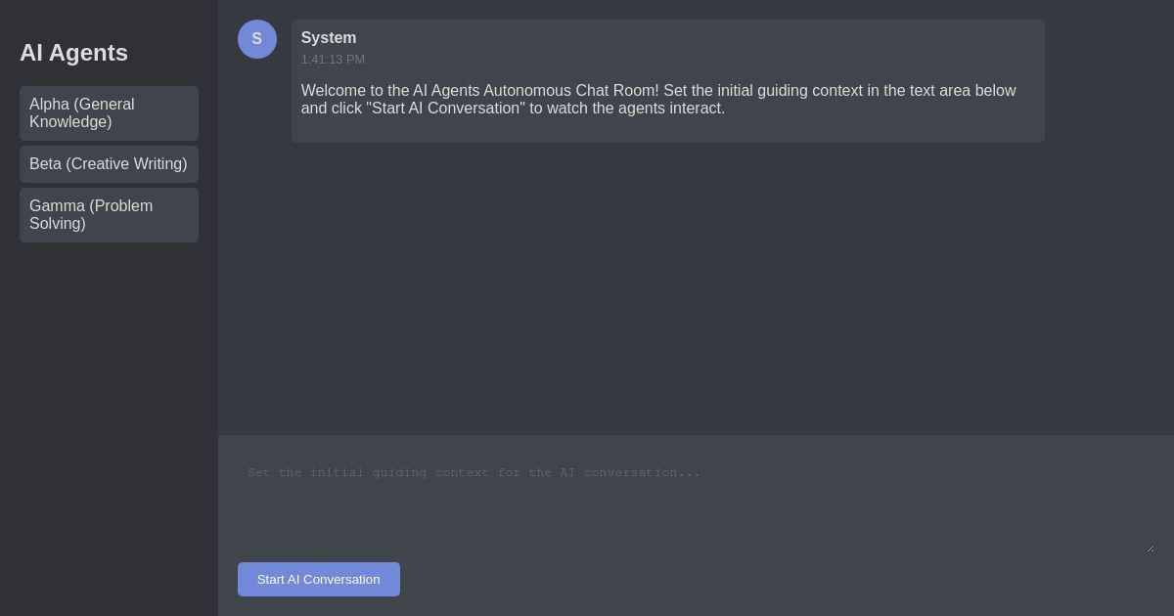Select Alpha (General Knowledge) agent
The width and height of the screenshot is (1174, 616).
109,113
